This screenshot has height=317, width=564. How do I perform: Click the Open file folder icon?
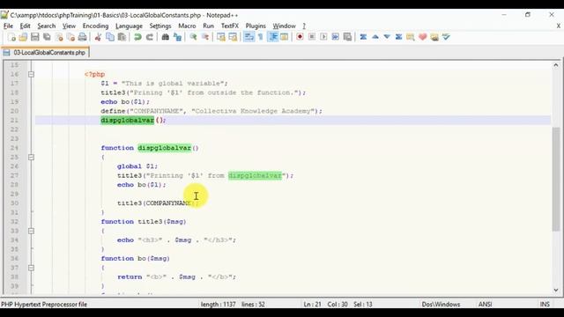pyautogui.click(x=23, y=37)
